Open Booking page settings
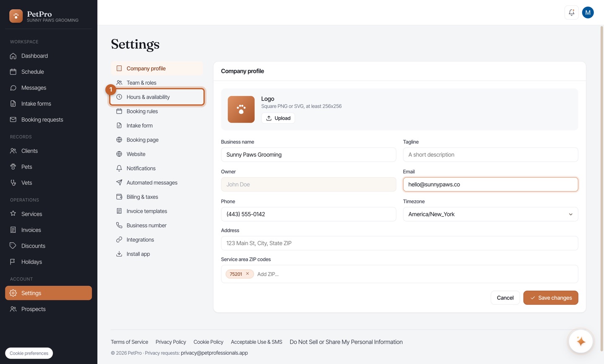The height and width of the screenshot is (364, 604). pos(157,140)
